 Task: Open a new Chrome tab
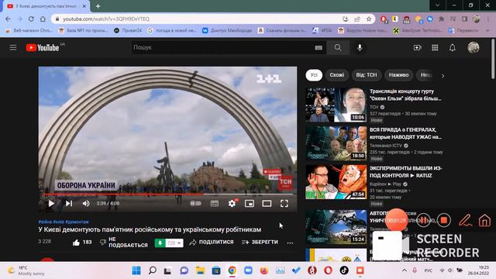98,6
